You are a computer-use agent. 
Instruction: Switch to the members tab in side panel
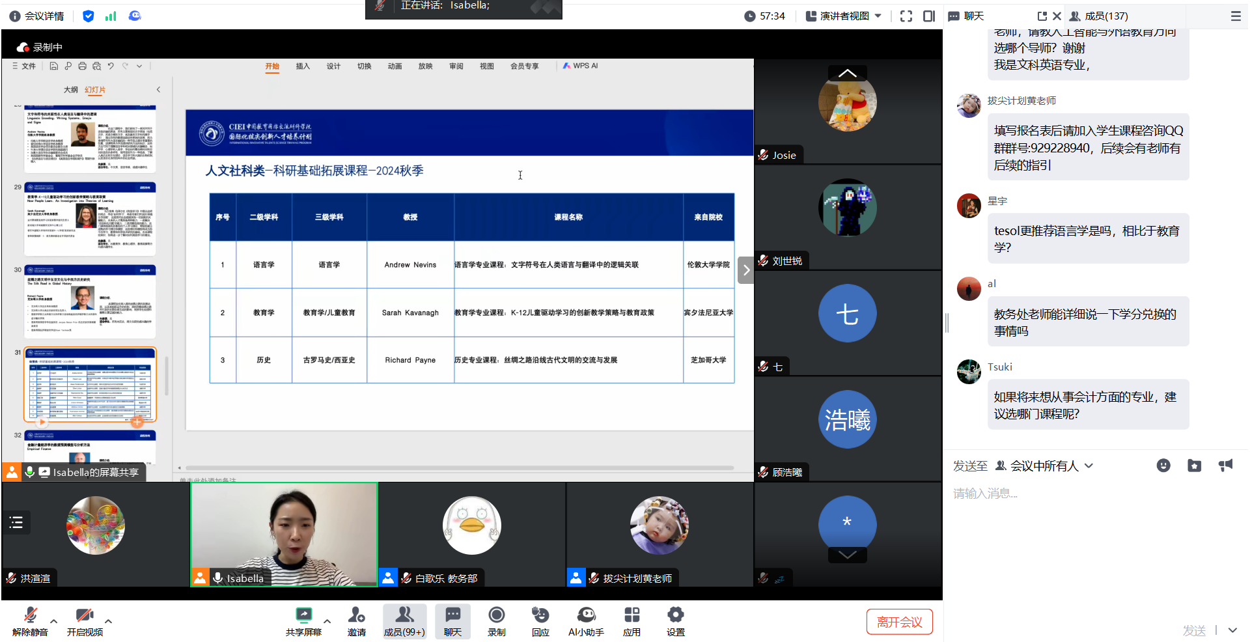click(1099, 16)
